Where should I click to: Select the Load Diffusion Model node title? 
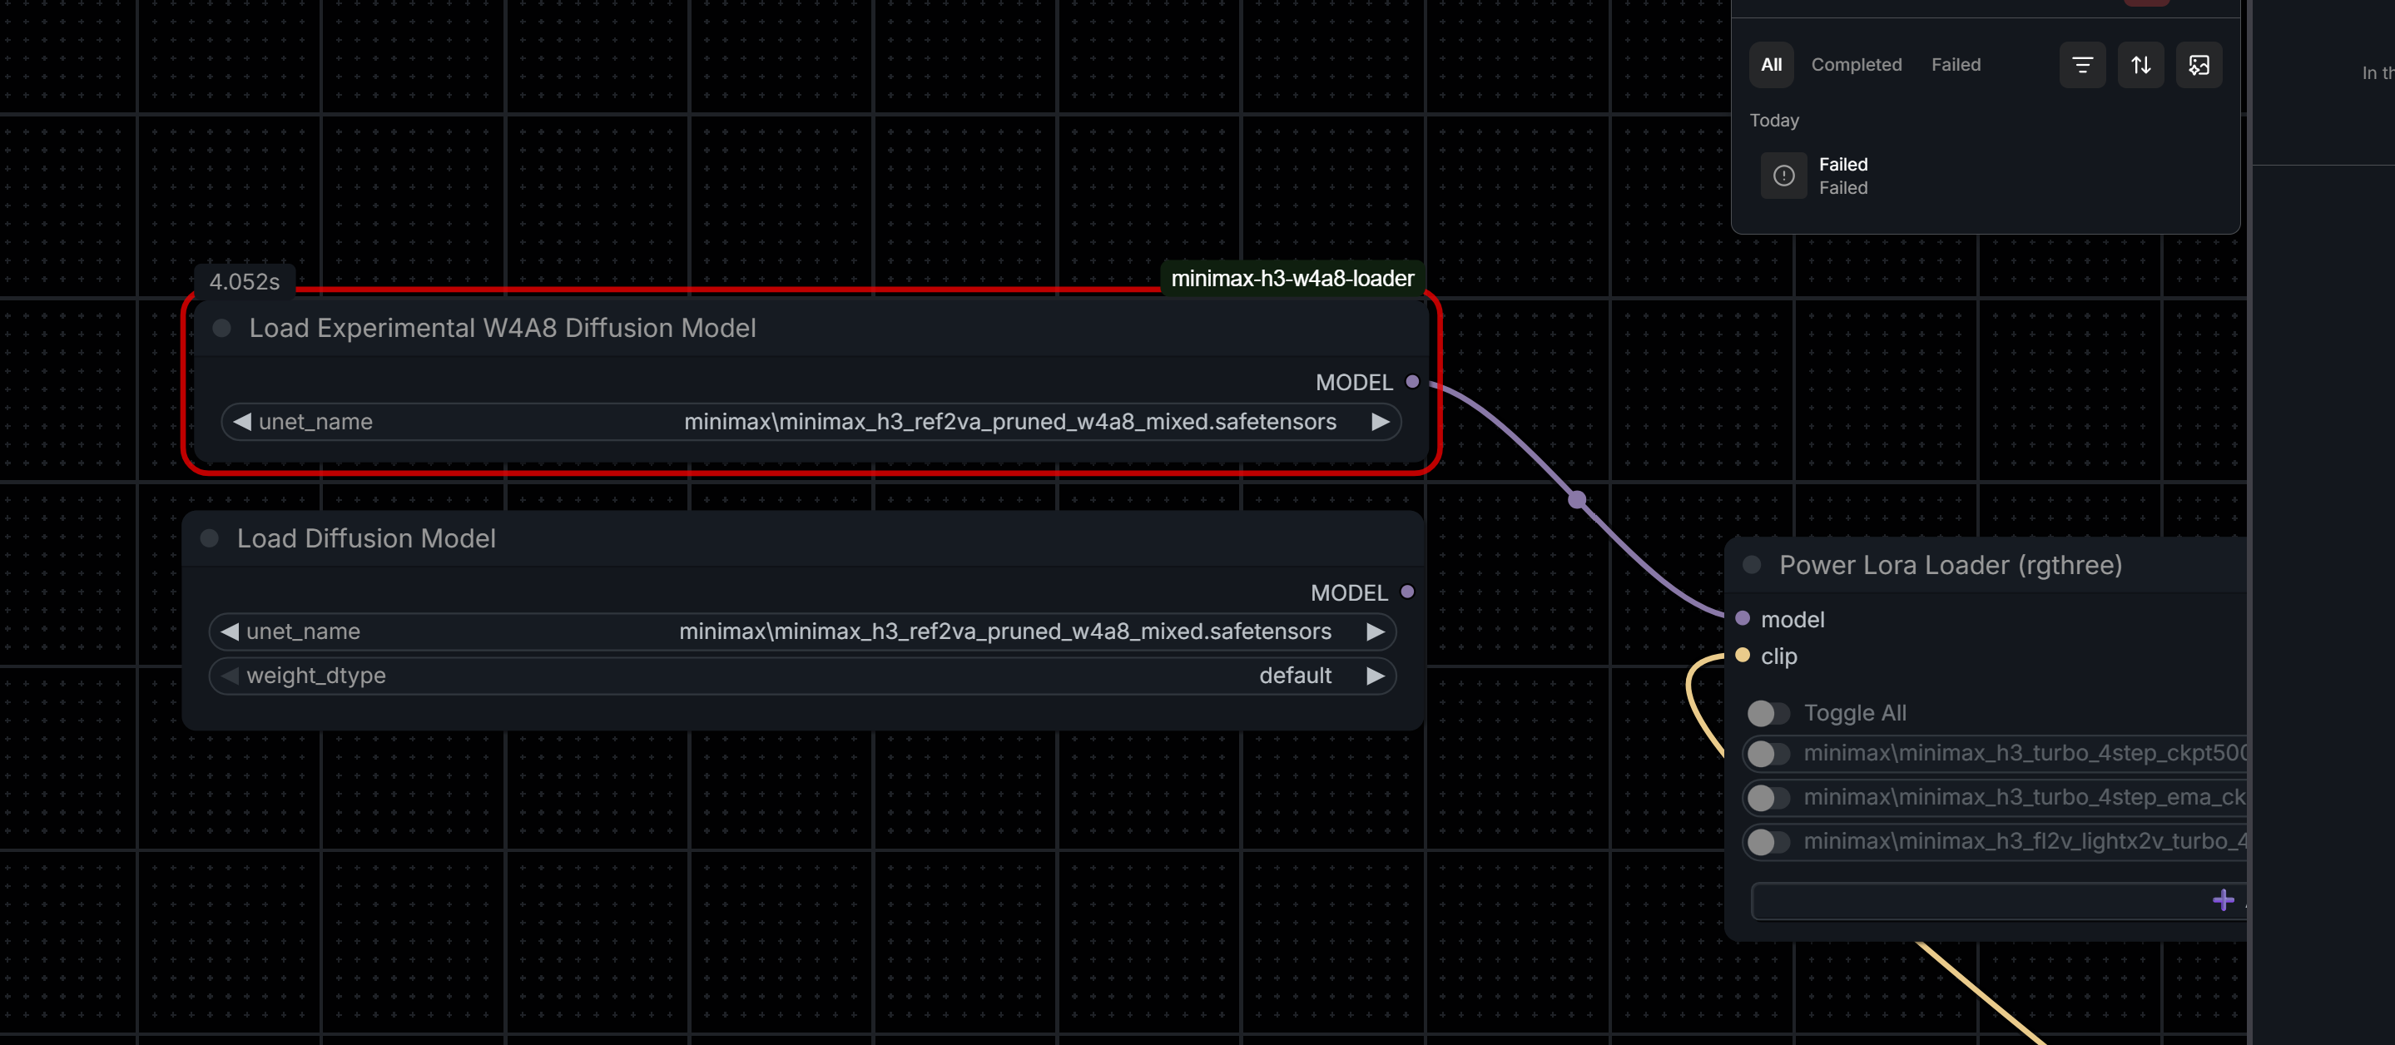(x=366, y=538)
